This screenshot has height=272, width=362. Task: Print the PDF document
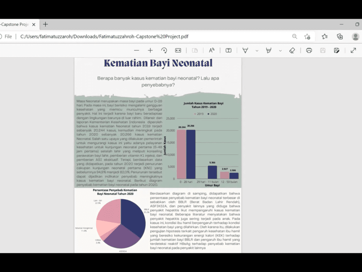coord(309,50)
